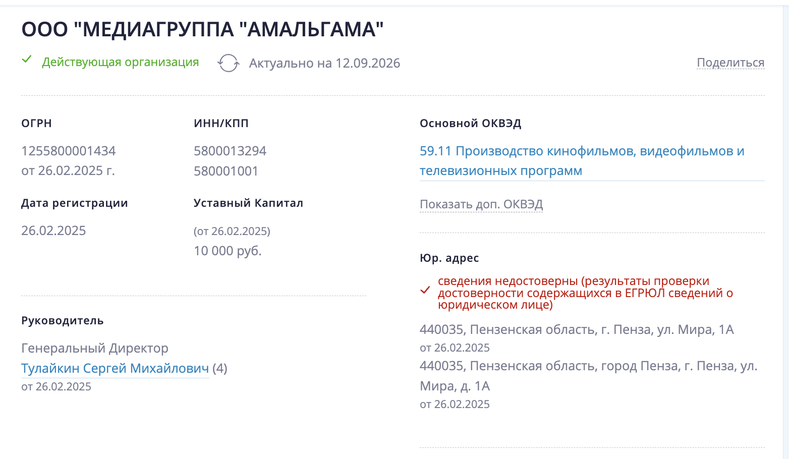Open Тулайкин Сергей Михайлович profile link
789x459 pixels.
(115, 368)
